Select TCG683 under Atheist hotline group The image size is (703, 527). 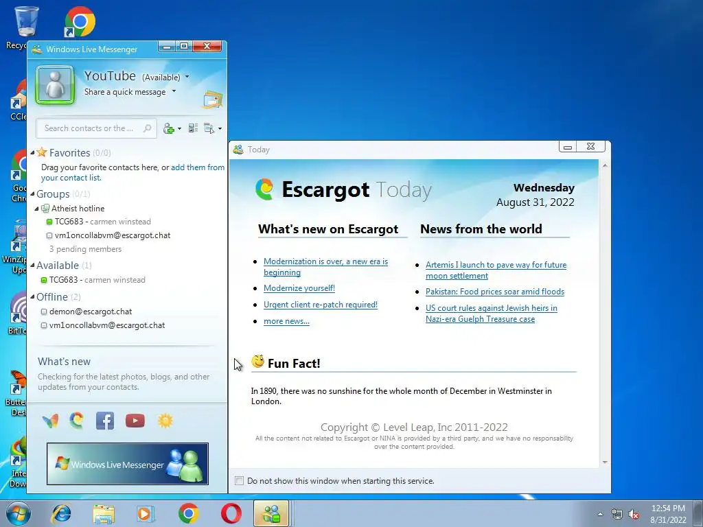[x=98, y=222]
